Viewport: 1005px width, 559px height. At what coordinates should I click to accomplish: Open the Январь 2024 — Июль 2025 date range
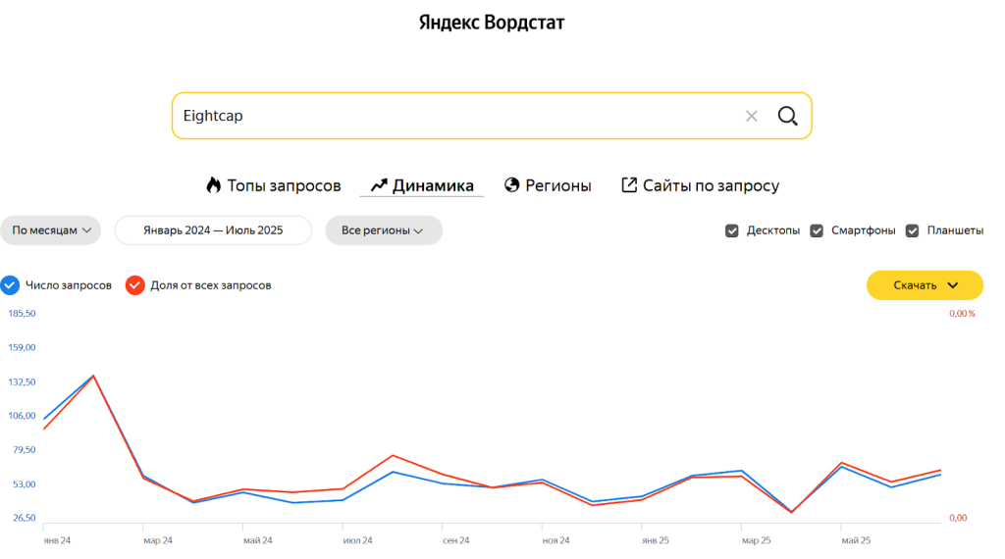[x=213, y=230]
